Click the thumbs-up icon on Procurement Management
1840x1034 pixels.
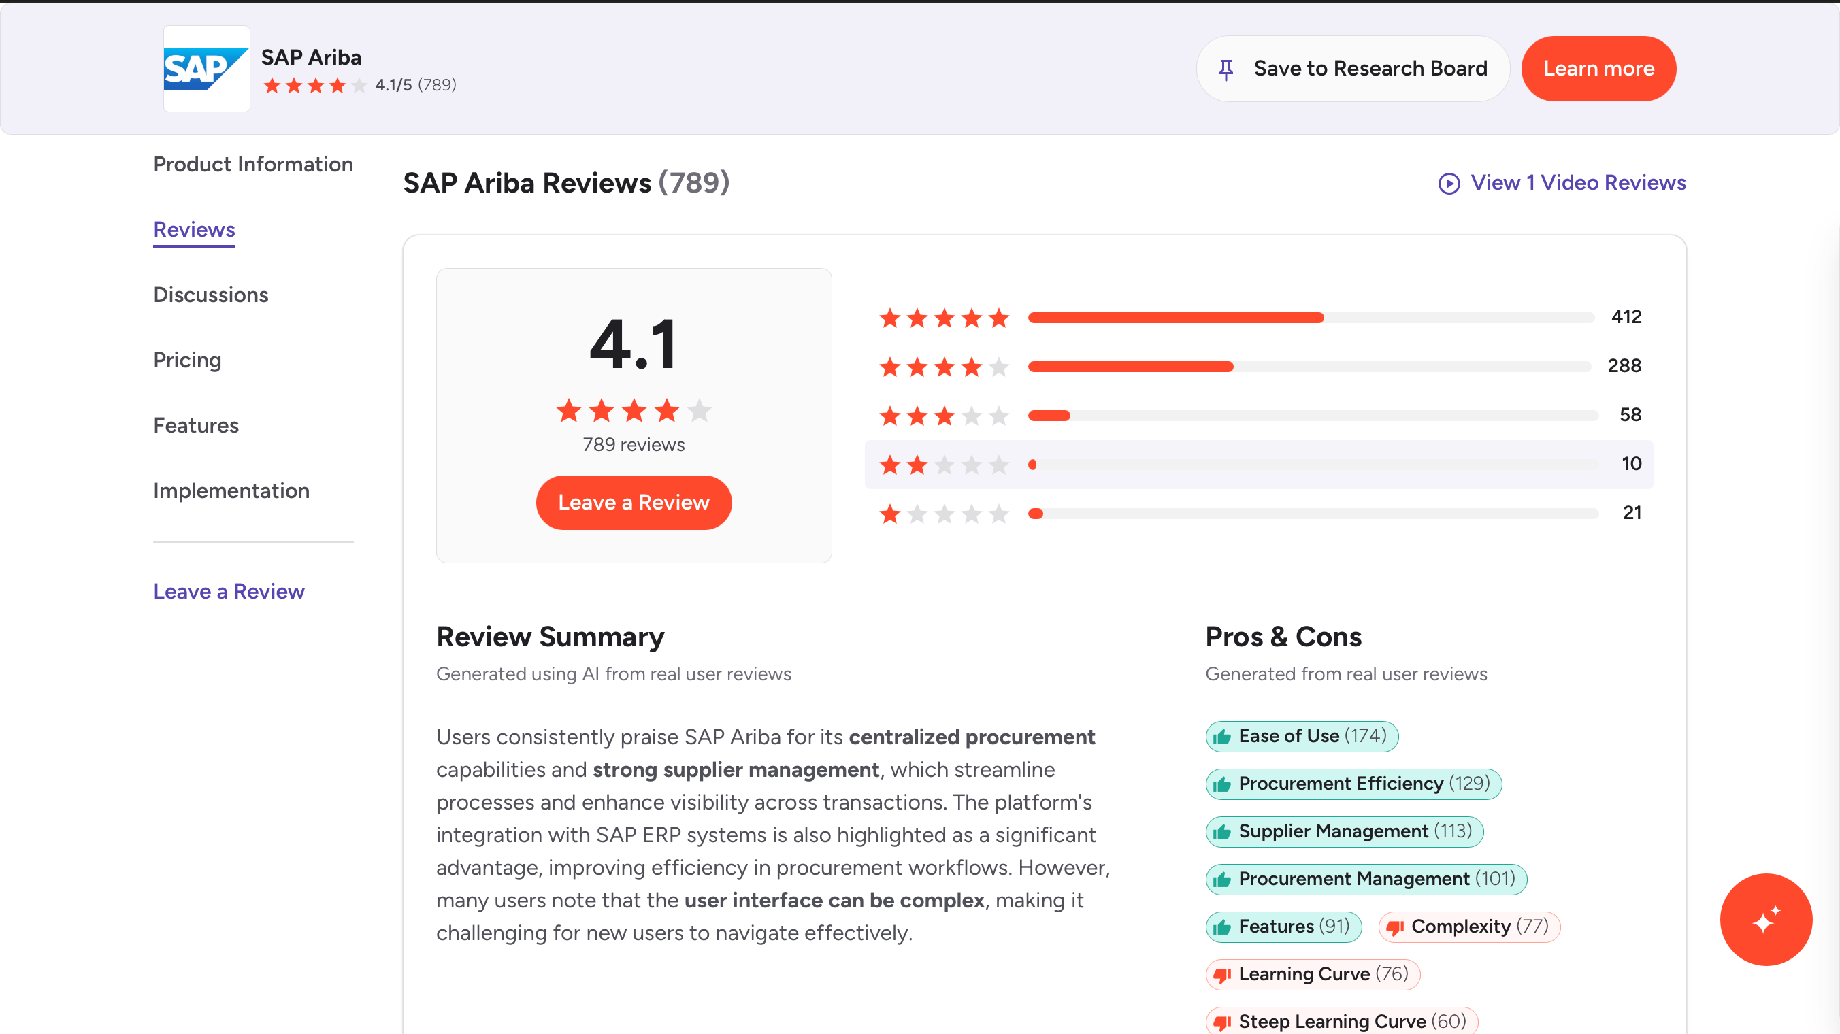point(1221,880)
